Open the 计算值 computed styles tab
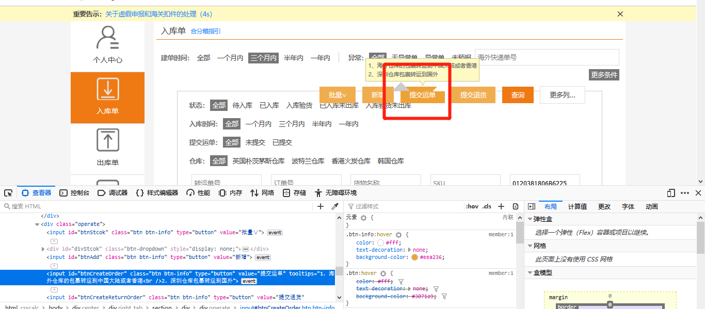This screenshot has height=309, width=705. tap(577, 206)
